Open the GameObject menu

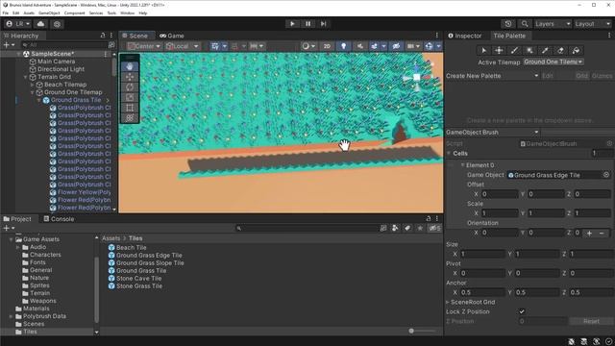coord(49,12)
